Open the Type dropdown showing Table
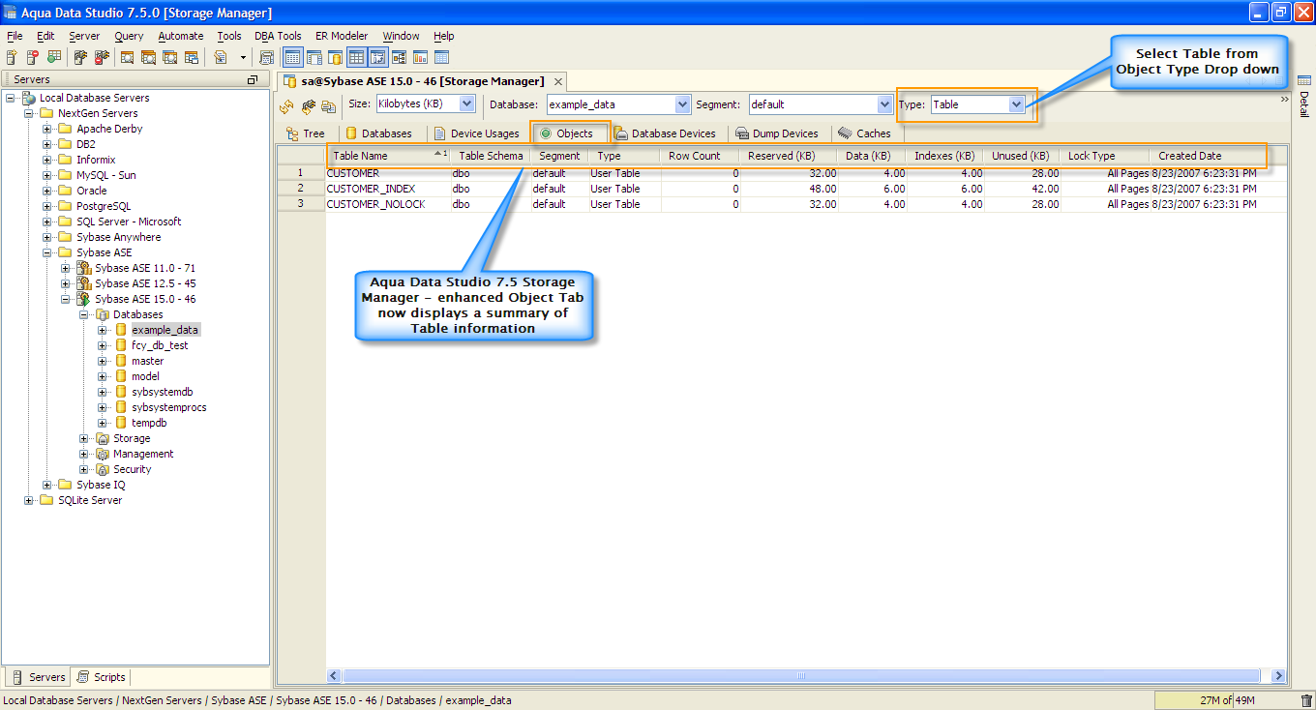Screen dimensions: 1316x710 1016,104
